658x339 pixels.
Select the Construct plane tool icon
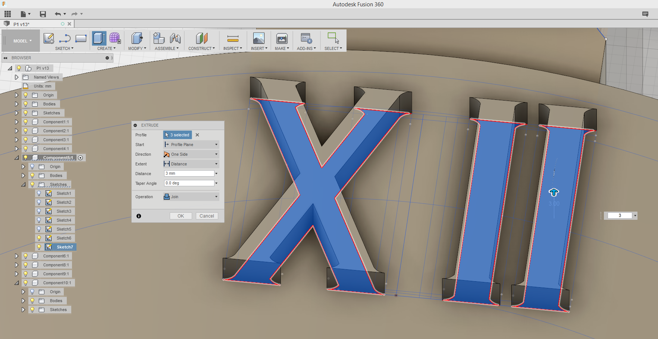click(x=201, y=38)
